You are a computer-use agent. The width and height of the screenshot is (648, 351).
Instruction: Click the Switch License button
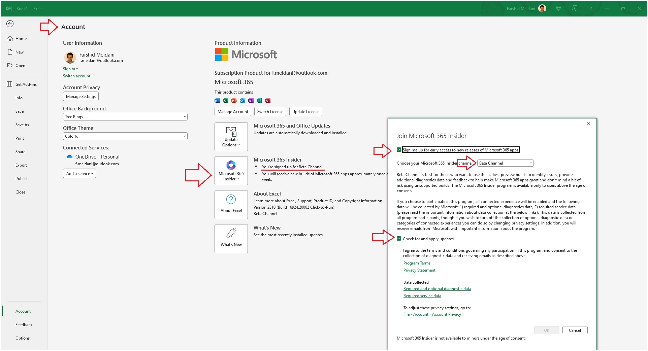pos(270,112)
